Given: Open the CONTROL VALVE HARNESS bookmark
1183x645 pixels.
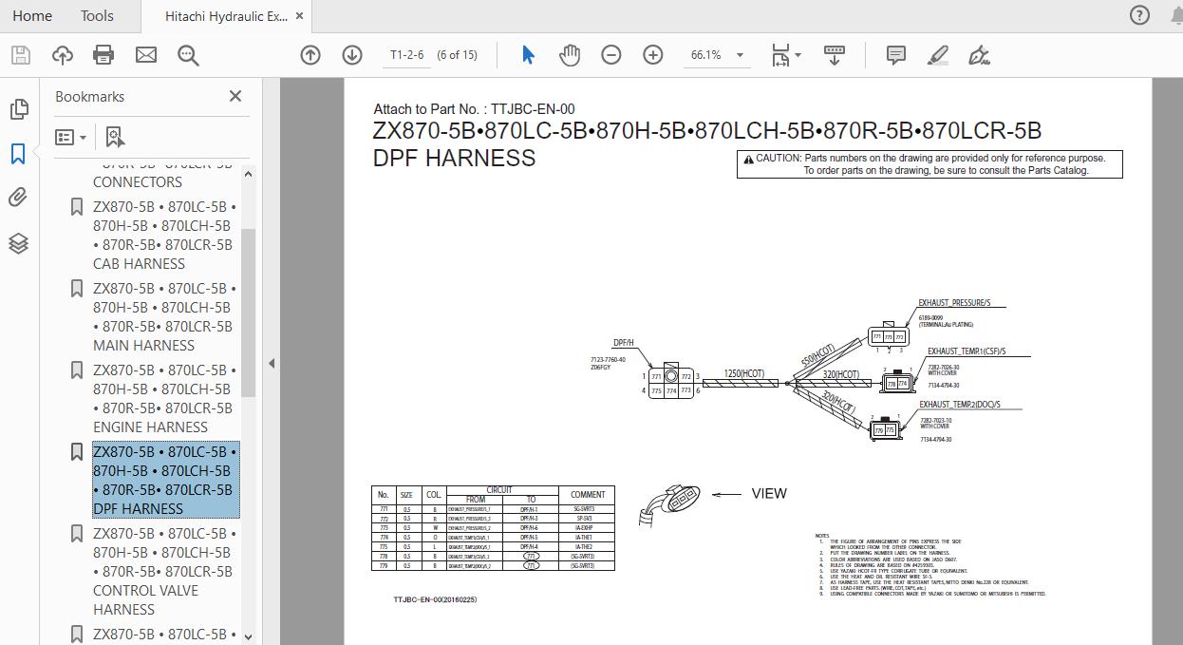Looking at the screenshot, I should (164, 571).
